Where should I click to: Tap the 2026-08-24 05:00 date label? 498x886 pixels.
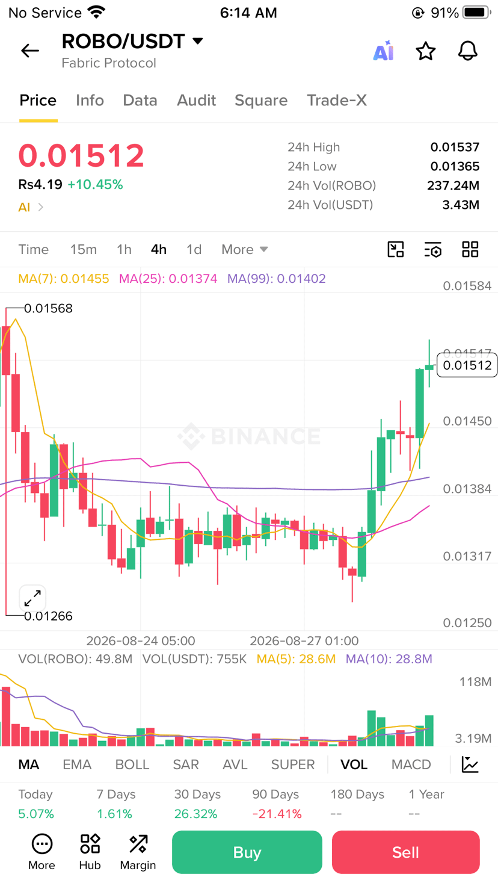[141, 641]
